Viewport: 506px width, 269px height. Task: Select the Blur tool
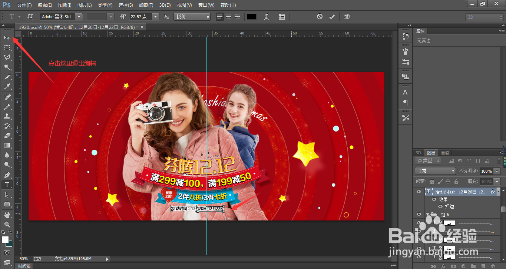[7, 155]
